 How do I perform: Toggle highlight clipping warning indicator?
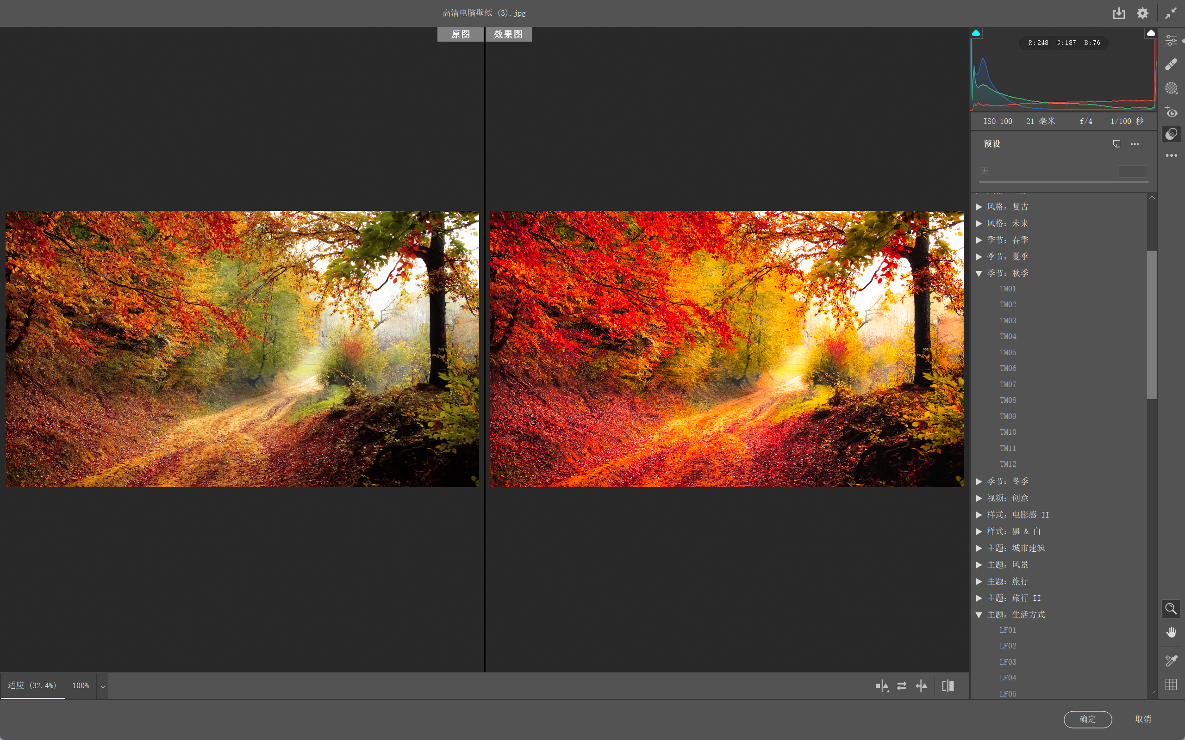pos(1151,33)
